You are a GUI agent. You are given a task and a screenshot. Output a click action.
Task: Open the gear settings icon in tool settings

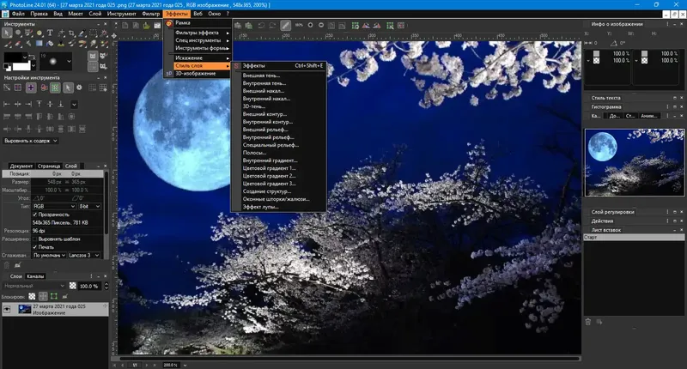[x=79, y=88]
